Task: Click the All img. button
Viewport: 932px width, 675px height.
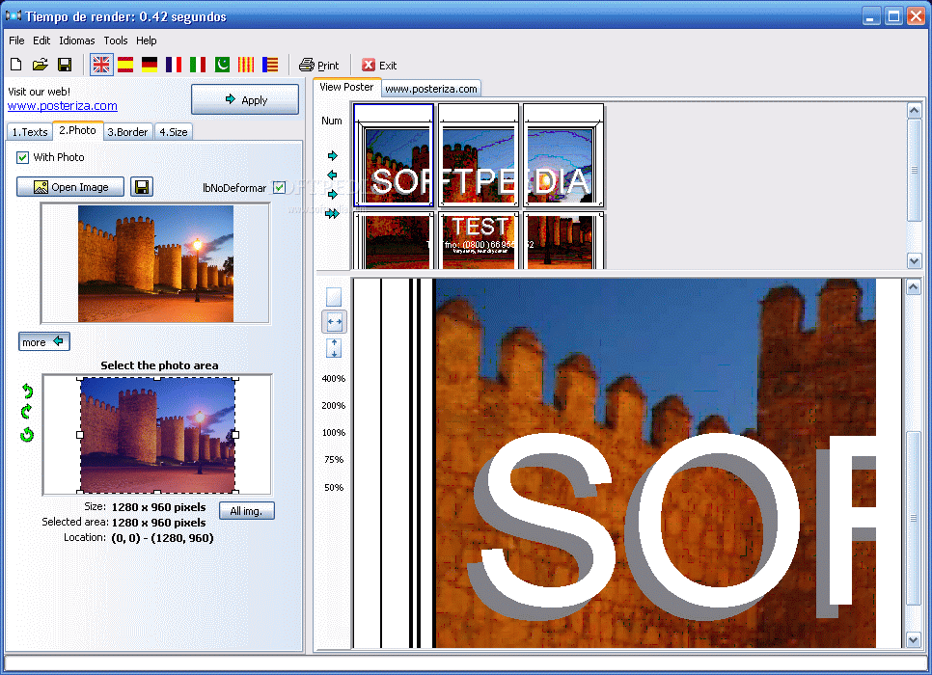Action: coord(247,511)
